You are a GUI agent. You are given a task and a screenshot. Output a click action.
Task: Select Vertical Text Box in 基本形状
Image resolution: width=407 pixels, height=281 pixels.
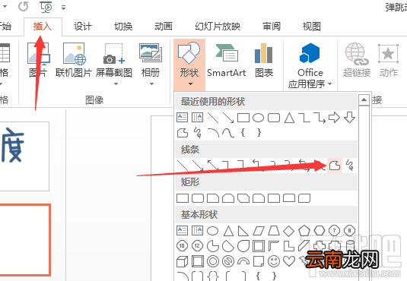tap(197, 230)
